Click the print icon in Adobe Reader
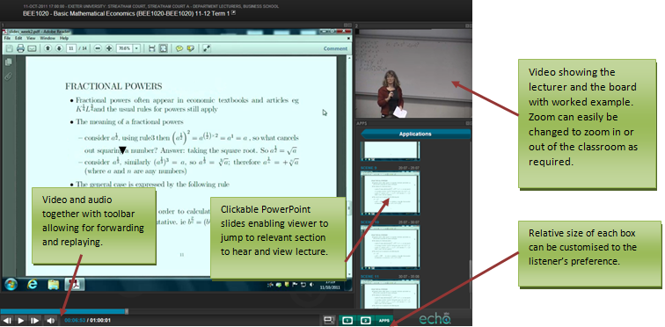665x327 pixels. click(x=20, y=48)
